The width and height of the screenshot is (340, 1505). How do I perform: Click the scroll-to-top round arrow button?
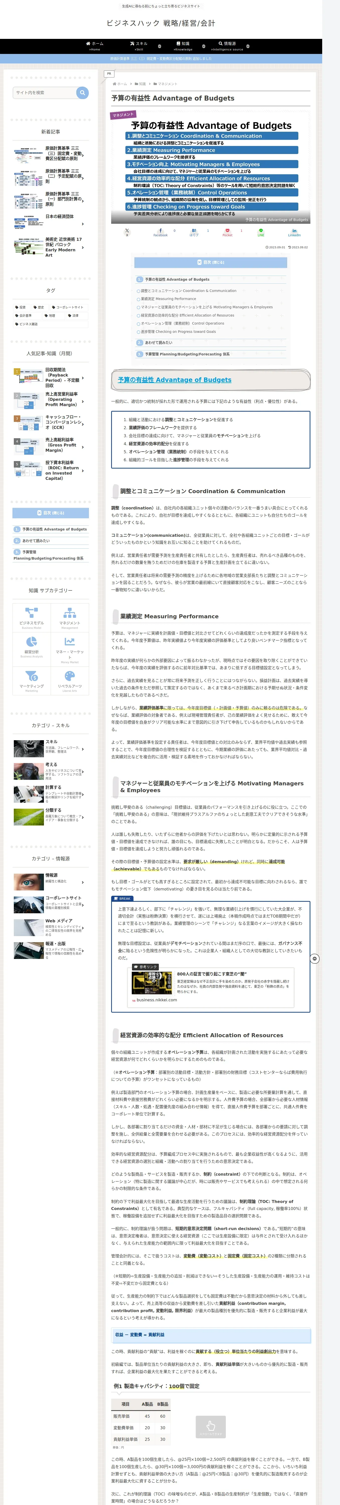[x=314, y=959]
